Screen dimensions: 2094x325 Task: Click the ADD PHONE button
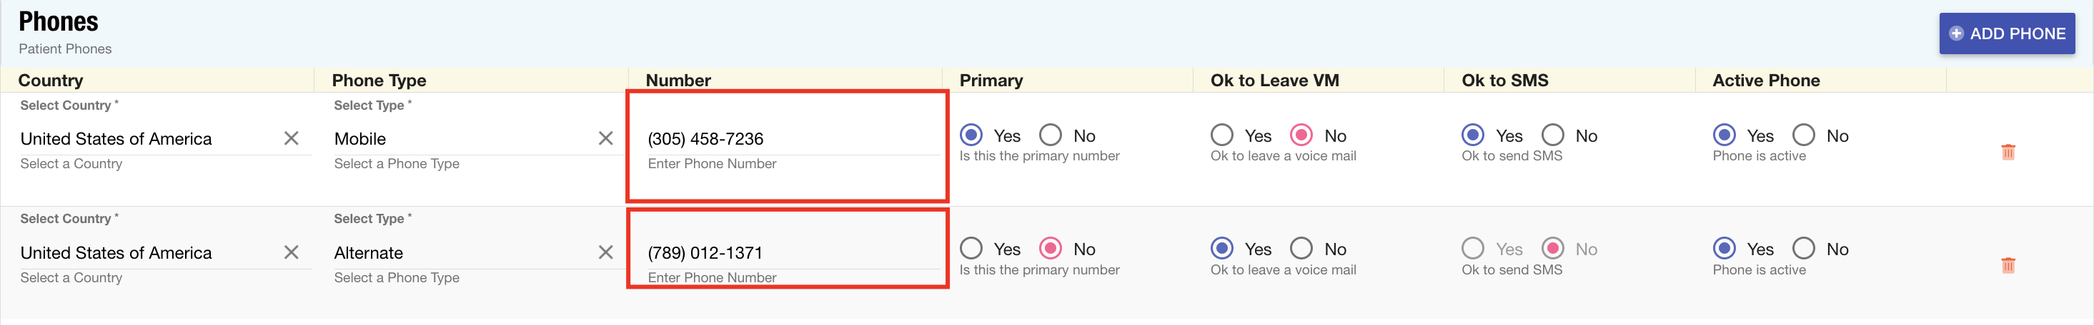pos(2006,34)
